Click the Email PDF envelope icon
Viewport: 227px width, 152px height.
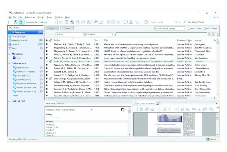(x=152, y=109)
